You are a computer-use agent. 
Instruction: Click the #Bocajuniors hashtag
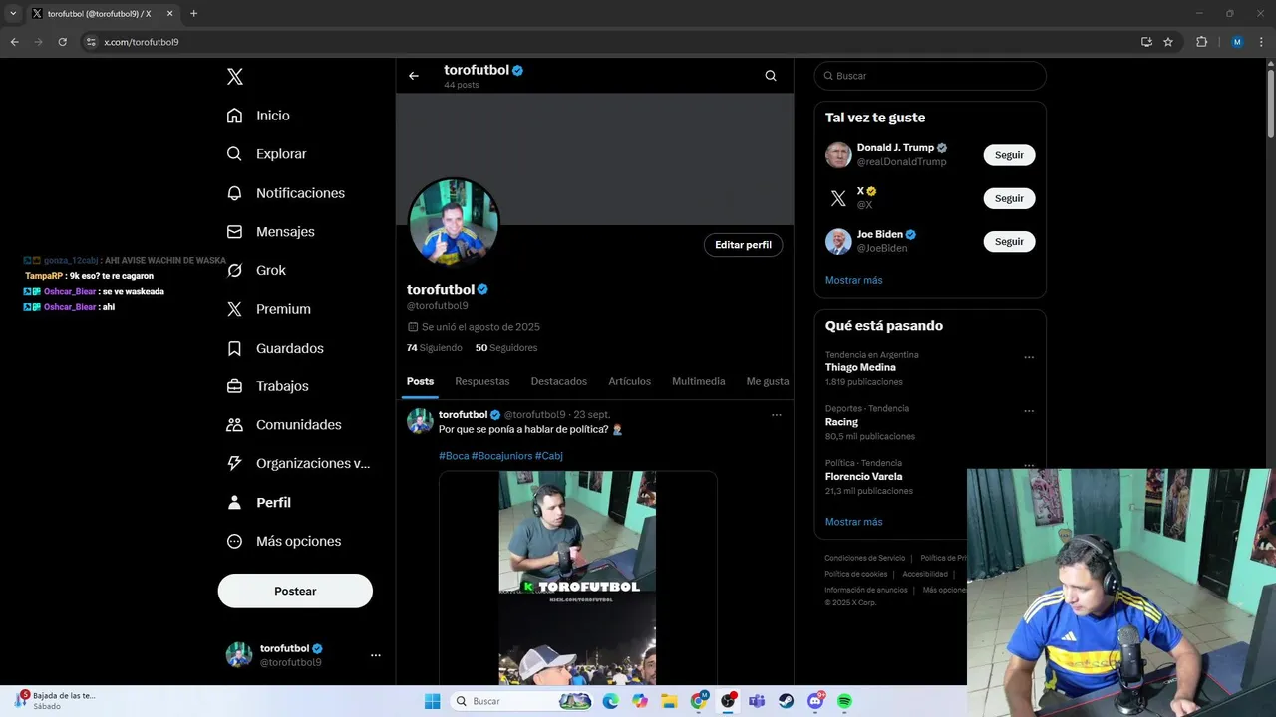pos(501,456)
